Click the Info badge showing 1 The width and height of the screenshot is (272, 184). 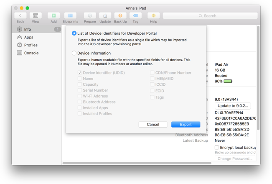57,29
